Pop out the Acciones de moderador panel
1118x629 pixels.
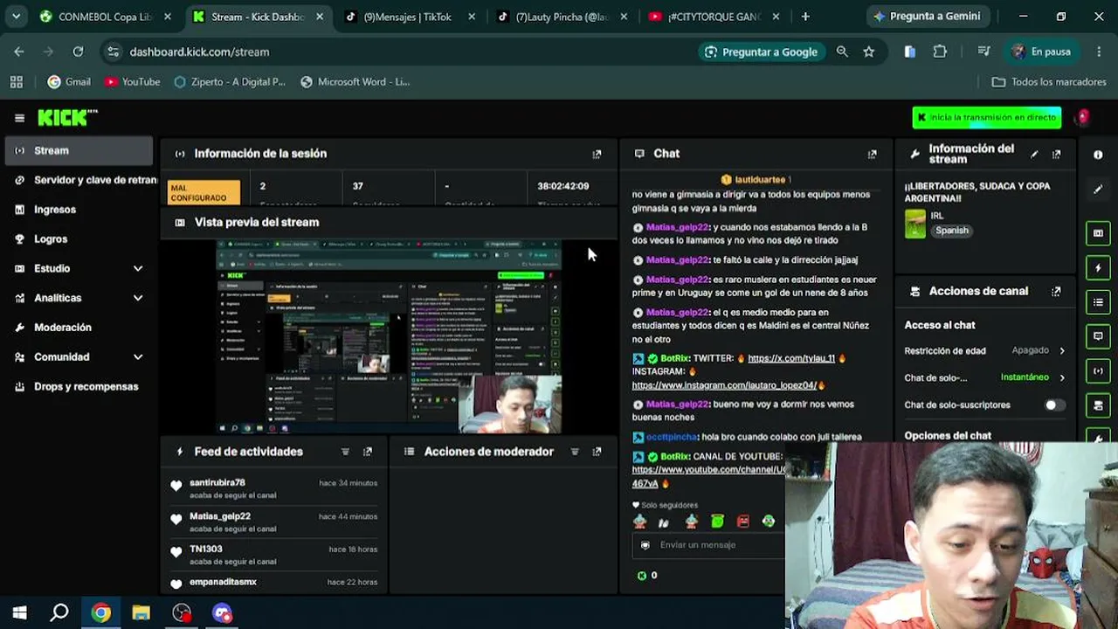[597, 452]
